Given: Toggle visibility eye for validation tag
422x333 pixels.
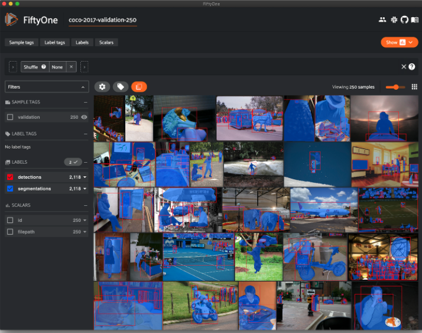Looking at the screenshot, I should tap(84, 117).
